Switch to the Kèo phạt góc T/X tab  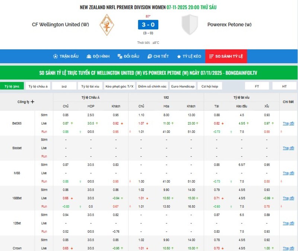pyautogui.click(x=119, y=86)
